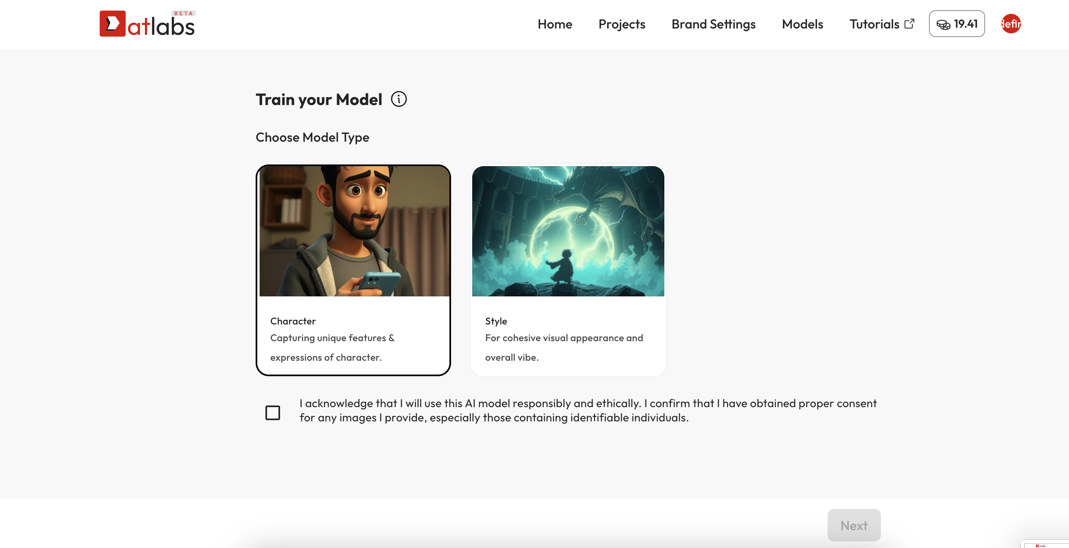Viewport: 1069px width, 548px height.
Task: Select the Character model type card
Action: 353,270
